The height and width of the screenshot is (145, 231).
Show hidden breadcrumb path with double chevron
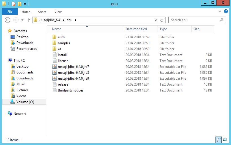click(x=40, y=20)
